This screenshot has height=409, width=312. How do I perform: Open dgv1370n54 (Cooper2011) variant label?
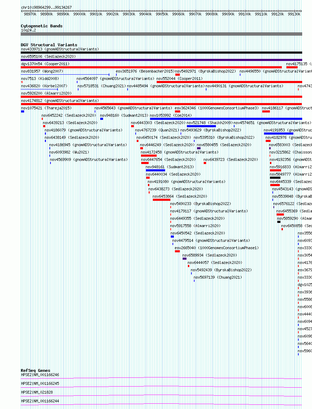click(x=45, y=64)
